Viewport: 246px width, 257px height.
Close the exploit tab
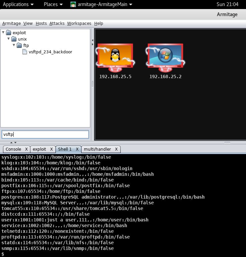[51, 149]
